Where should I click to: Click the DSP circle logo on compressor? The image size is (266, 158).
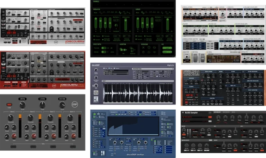[x=74, y=104]
